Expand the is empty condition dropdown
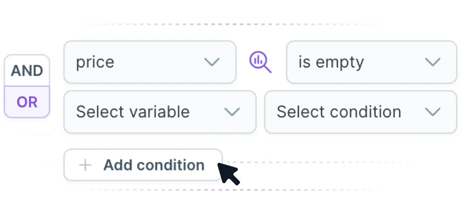This screenshot has height=216, width=462. click(372, 62)
